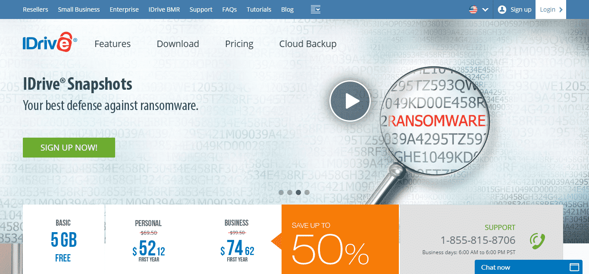589x274 pixels.
Task: Go to Tutorials page
Action: 259,9
